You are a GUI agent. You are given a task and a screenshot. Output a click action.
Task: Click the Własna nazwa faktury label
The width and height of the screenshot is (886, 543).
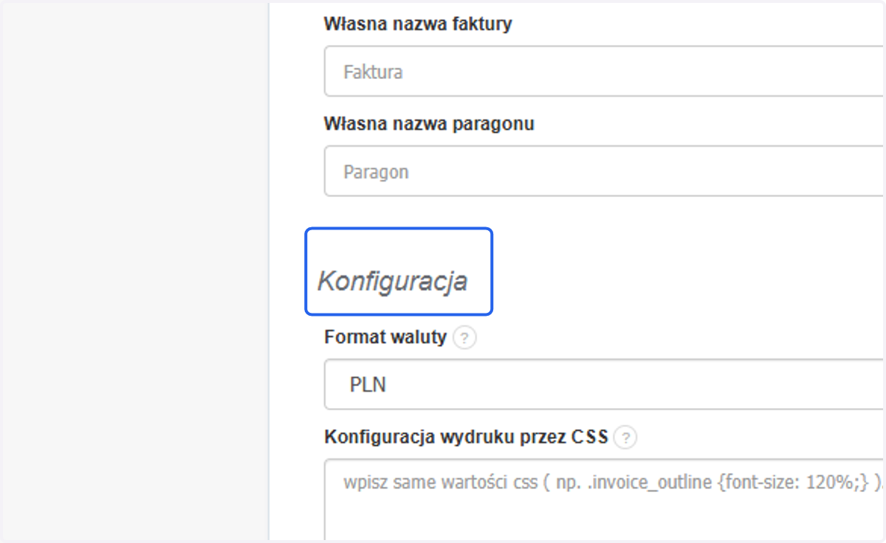[418, 24]
